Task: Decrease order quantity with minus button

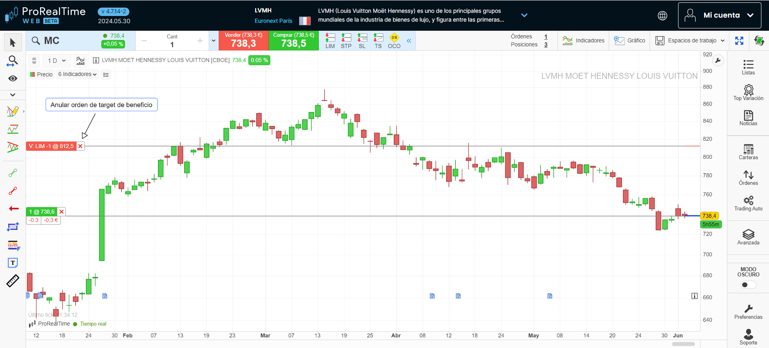Action: click(x=144, y=40)
